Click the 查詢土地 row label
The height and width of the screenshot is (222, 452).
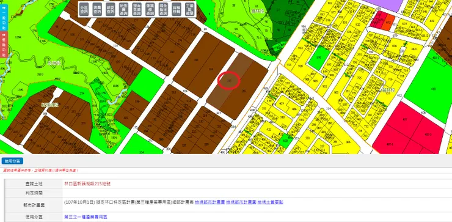click(x=34, y=184)
